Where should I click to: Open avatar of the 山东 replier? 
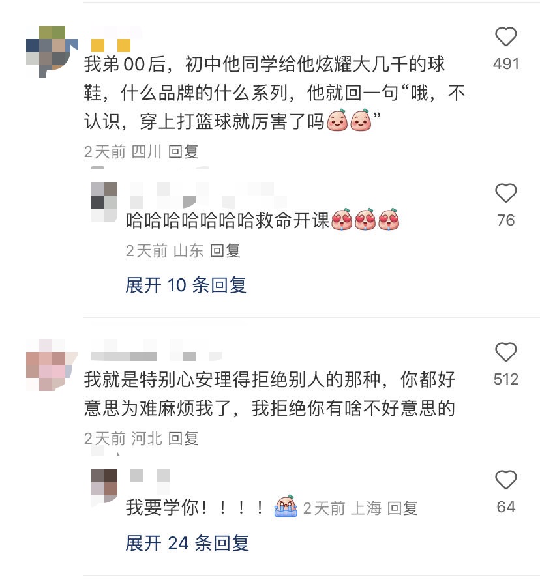[x=104, y=202]
